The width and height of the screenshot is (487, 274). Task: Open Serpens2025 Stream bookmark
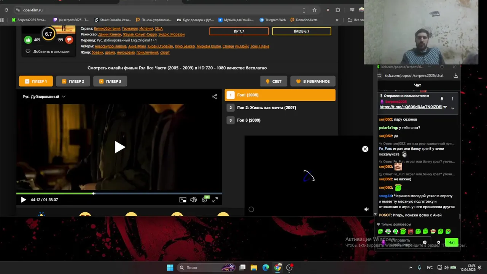29,20
